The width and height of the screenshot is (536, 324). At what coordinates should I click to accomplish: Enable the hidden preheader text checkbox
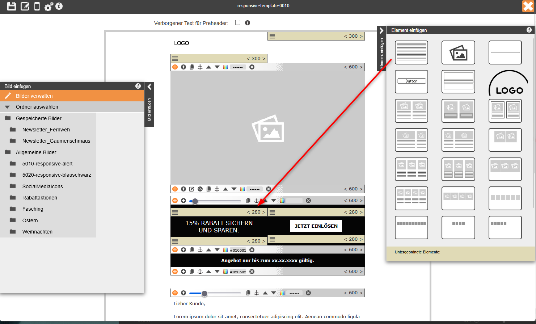point(238,22)
